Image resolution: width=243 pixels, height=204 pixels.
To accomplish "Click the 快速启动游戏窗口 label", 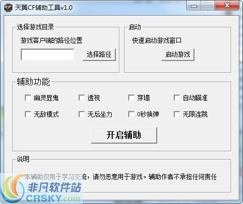I will [x=157, y=41].
